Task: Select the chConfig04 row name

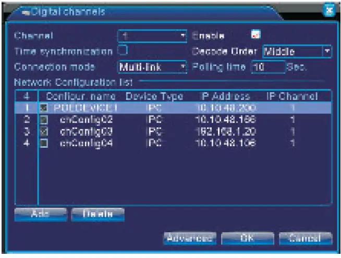Action: coord(86,144)
